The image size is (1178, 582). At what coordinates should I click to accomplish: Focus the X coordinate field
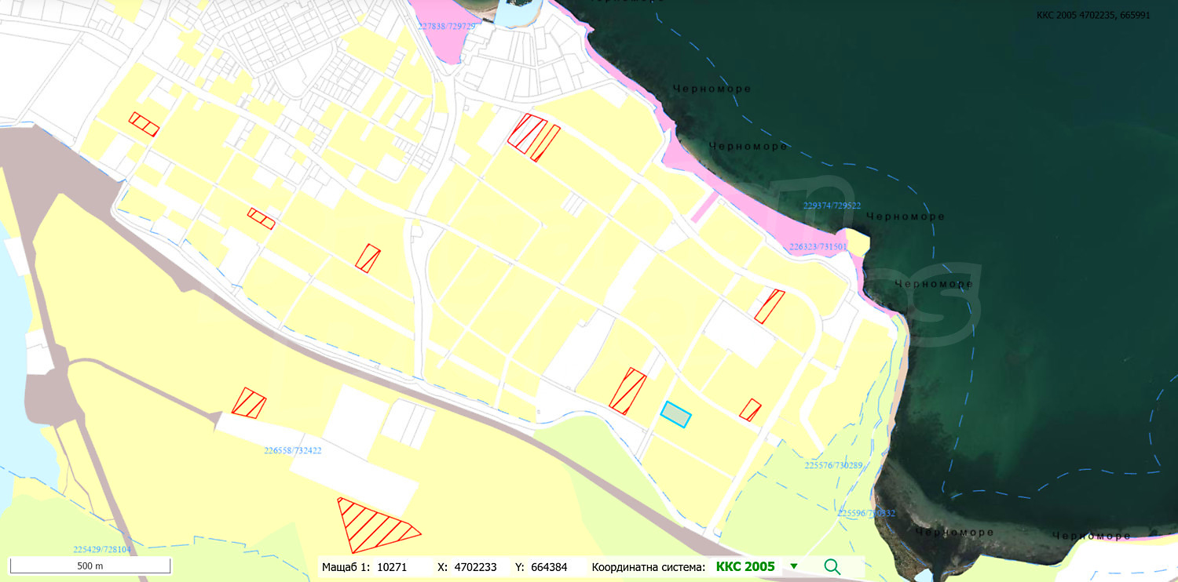[475, 566]
